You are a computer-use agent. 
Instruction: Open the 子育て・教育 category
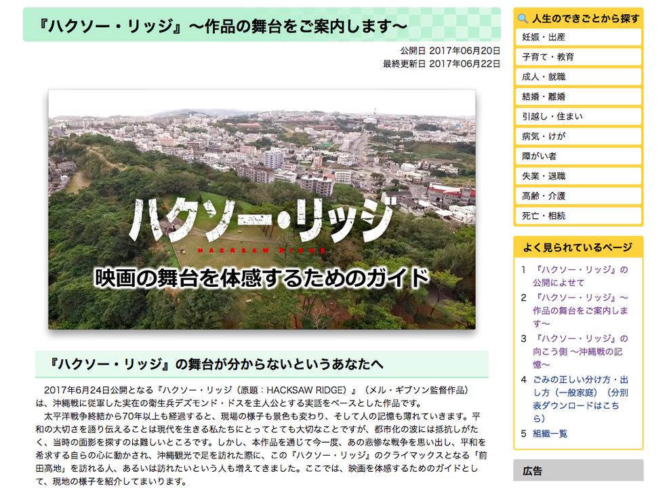click(578, 57)
